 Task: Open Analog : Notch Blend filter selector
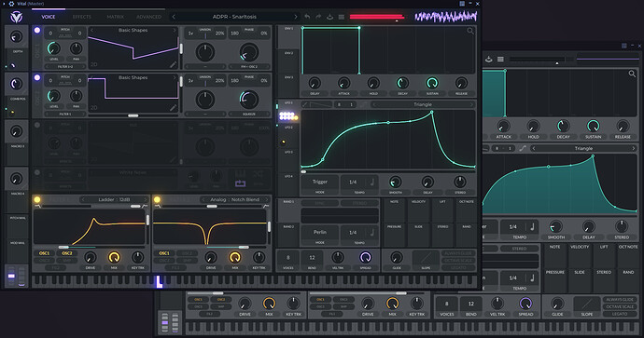[x=234, y=199]
